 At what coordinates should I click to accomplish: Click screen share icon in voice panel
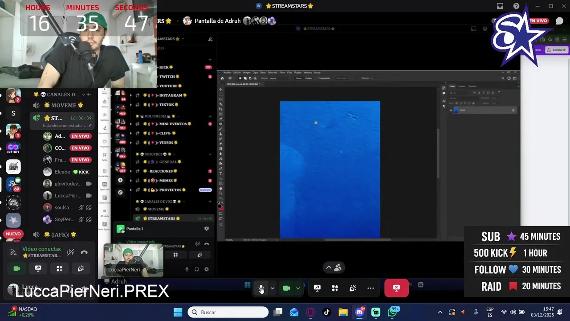click(38, 268)
